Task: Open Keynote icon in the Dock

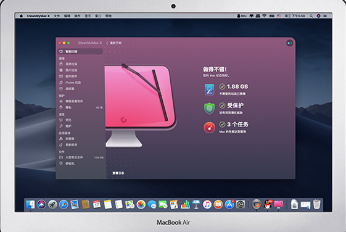Action: pyautogui.click(x=196, y=205)
